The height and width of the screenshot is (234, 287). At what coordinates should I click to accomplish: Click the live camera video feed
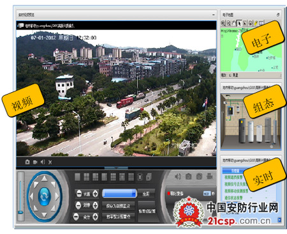click(x=116, y=93)
